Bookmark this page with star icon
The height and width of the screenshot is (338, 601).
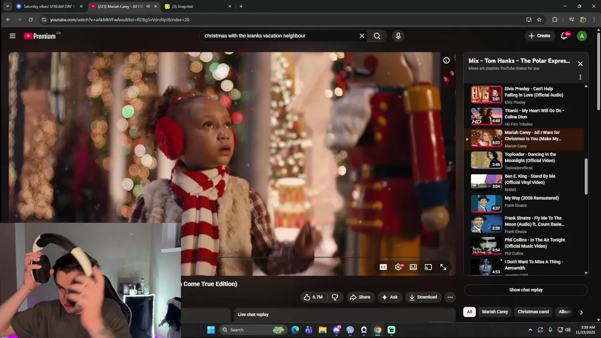click(x=539, y=20)
